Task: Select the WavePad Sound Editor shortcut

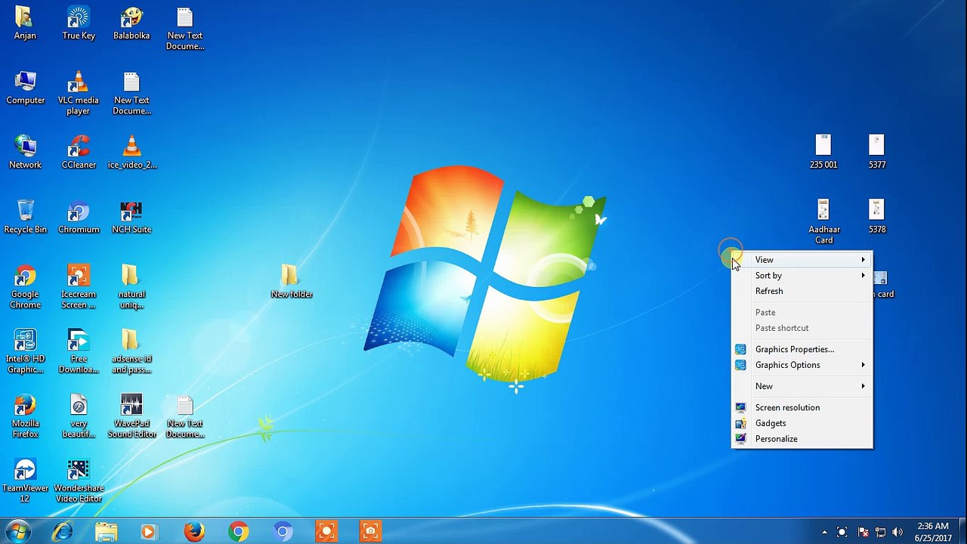Action: (131, 416)
